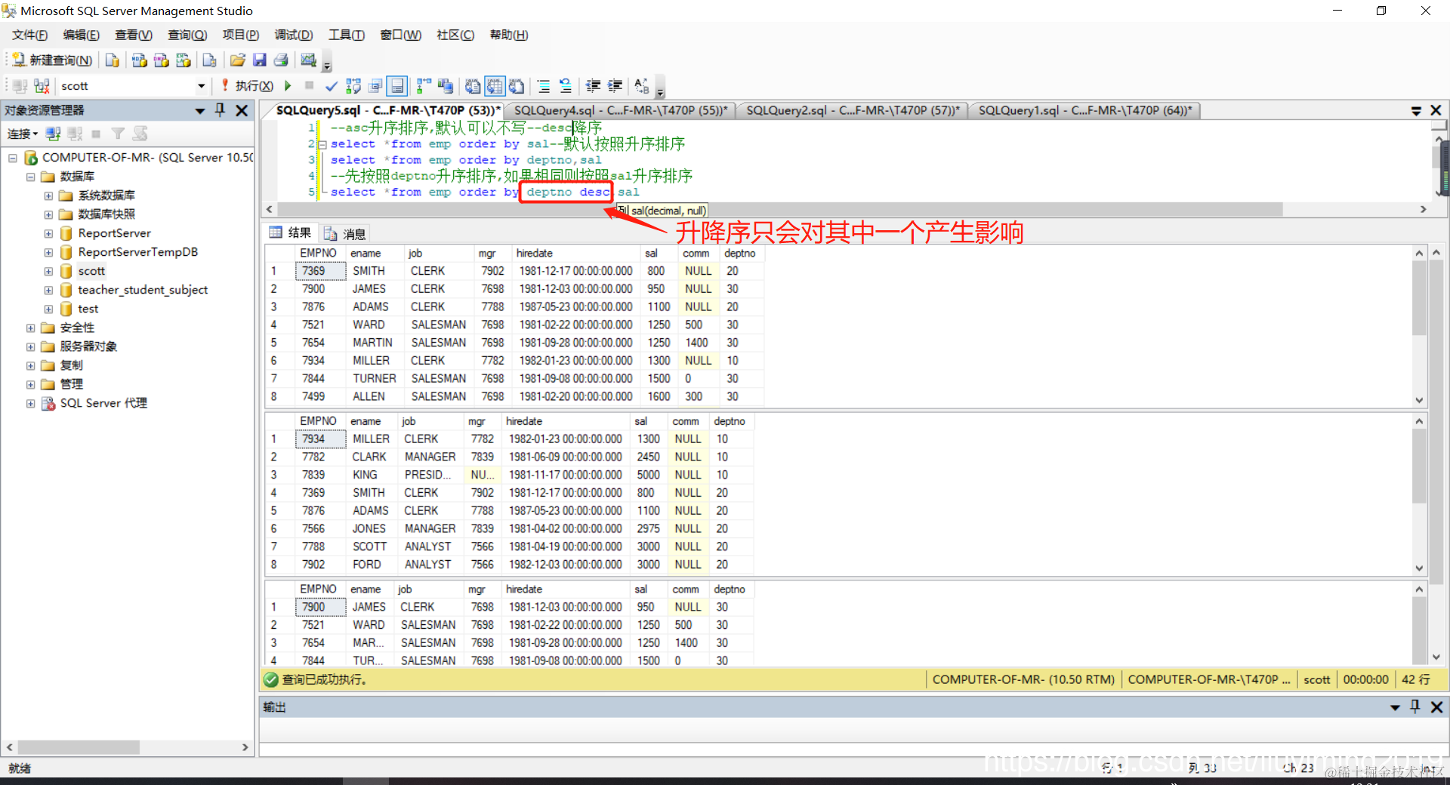Comment out the selected lines
Viewport: 1450px width, 785px height.
click(544, 86)
